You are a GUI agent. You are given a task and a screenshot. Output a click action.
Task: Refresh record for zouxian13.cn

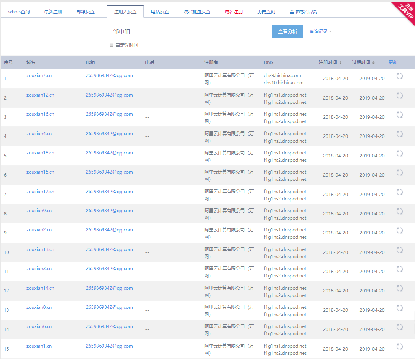tap(399, 250)
